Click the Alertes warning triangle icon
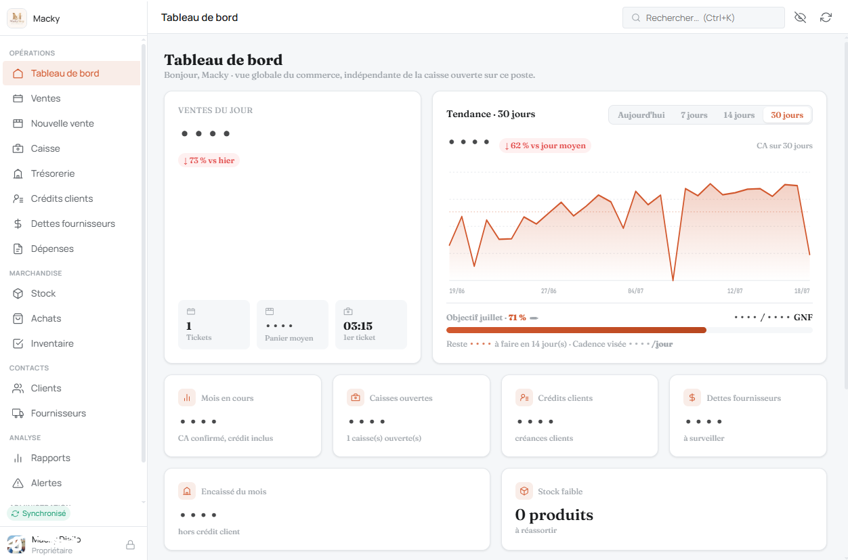The height and width of the screenshot is (560, 848). point(18,483)
